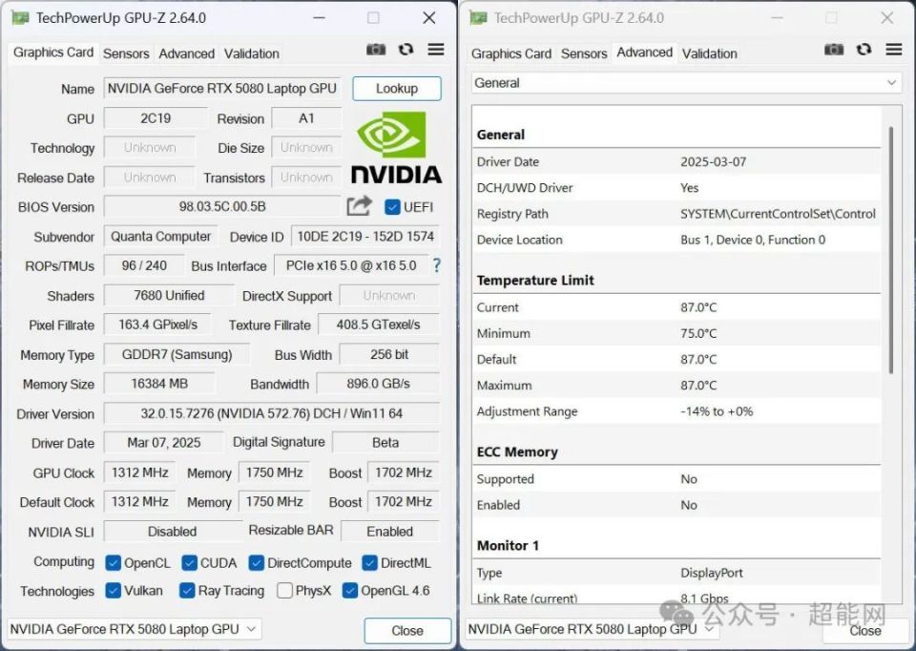Click the Adjustment Range row
The height and width of the screenshot is (651, 916).
[677, 411]
